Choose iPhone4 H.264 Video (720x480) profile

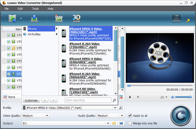(x=91, y=49)
